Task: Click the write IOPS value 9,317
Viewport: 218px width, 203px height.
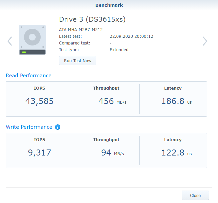Action: 39,153
